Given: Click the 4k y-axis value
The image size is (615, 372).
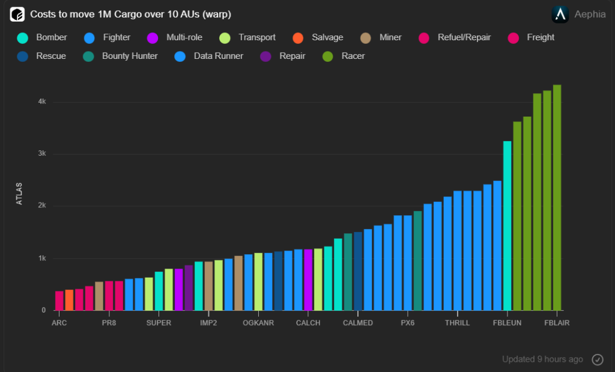Looking at the screenshot, I should click(x=42, y=102).
